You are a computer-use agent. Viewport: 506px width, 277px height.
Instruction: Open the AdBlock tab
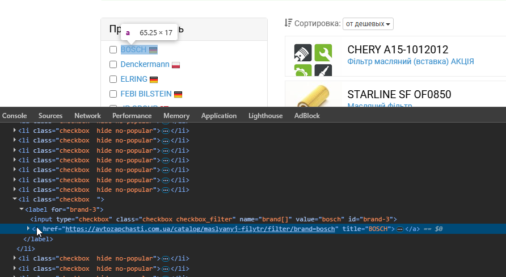[x=307, y=116]
